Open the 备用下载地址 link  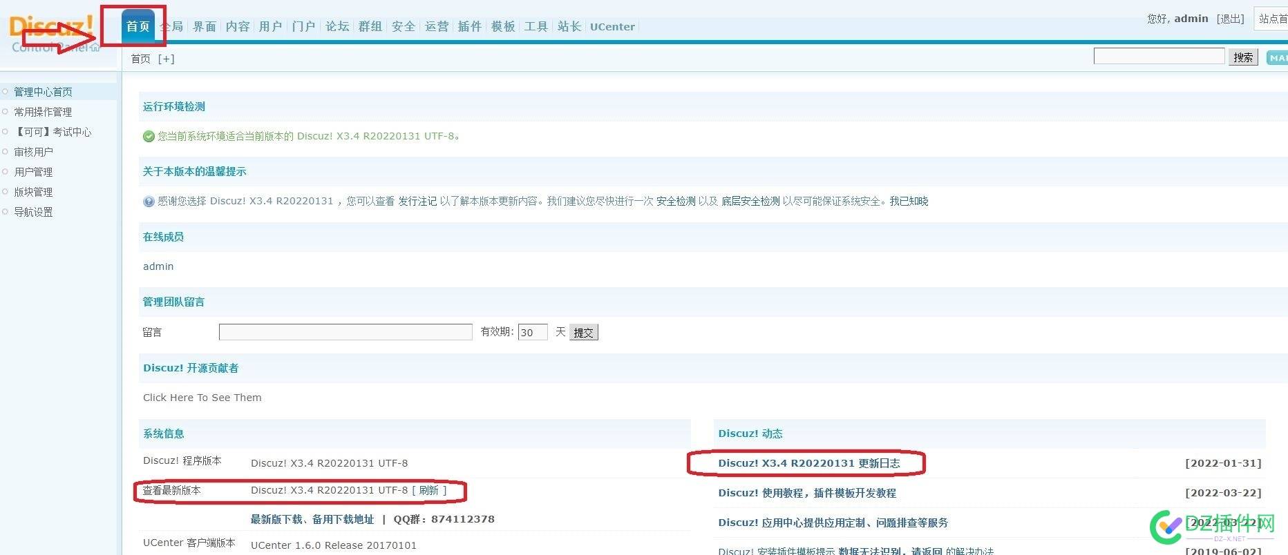click(343, 519)
